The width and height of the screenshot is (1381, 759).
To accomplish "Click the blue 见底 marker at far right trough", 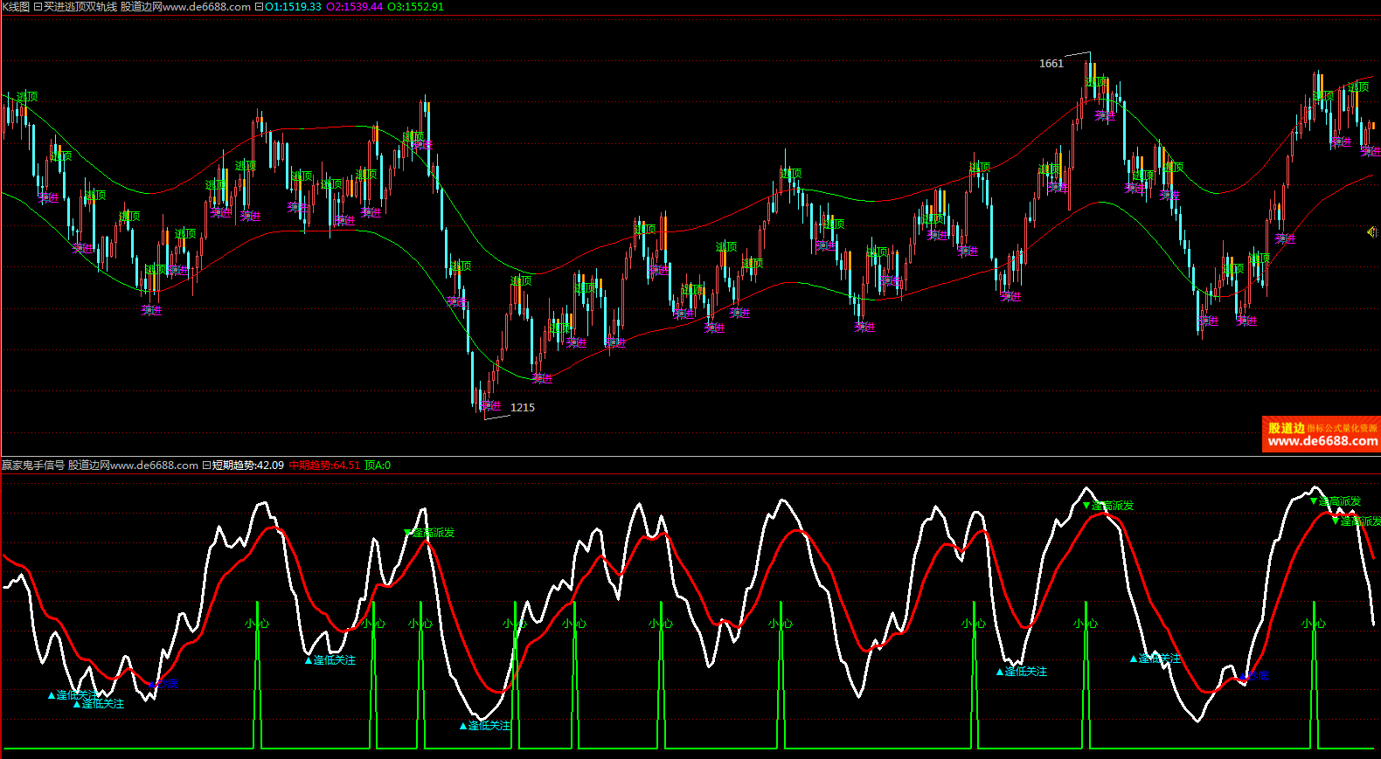I will click(x=1255, y=676).
